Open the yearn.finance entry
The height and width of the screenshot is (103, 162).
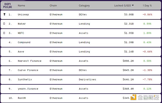28,89
